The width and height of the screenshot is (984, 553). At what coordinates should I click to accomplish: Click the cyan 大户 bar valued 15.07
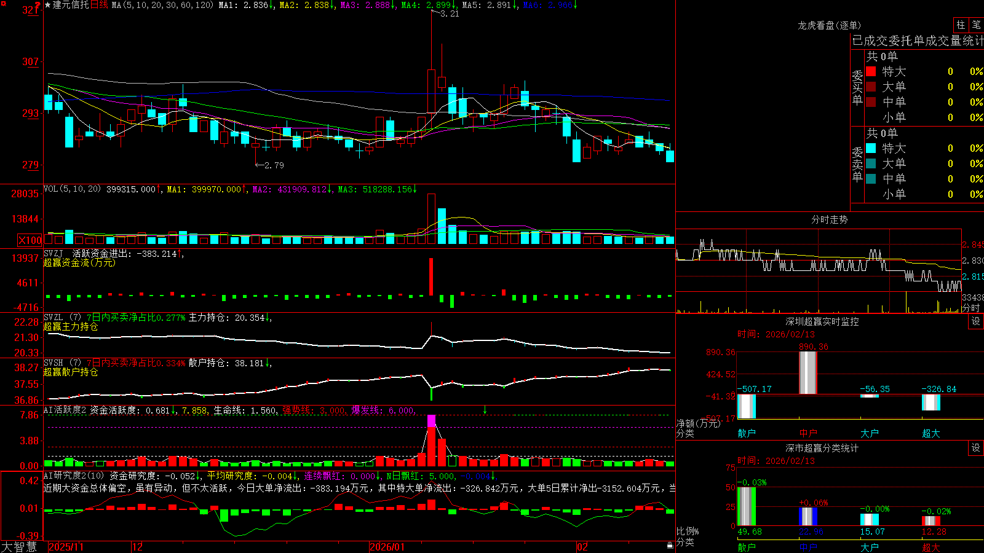[870, 520]
